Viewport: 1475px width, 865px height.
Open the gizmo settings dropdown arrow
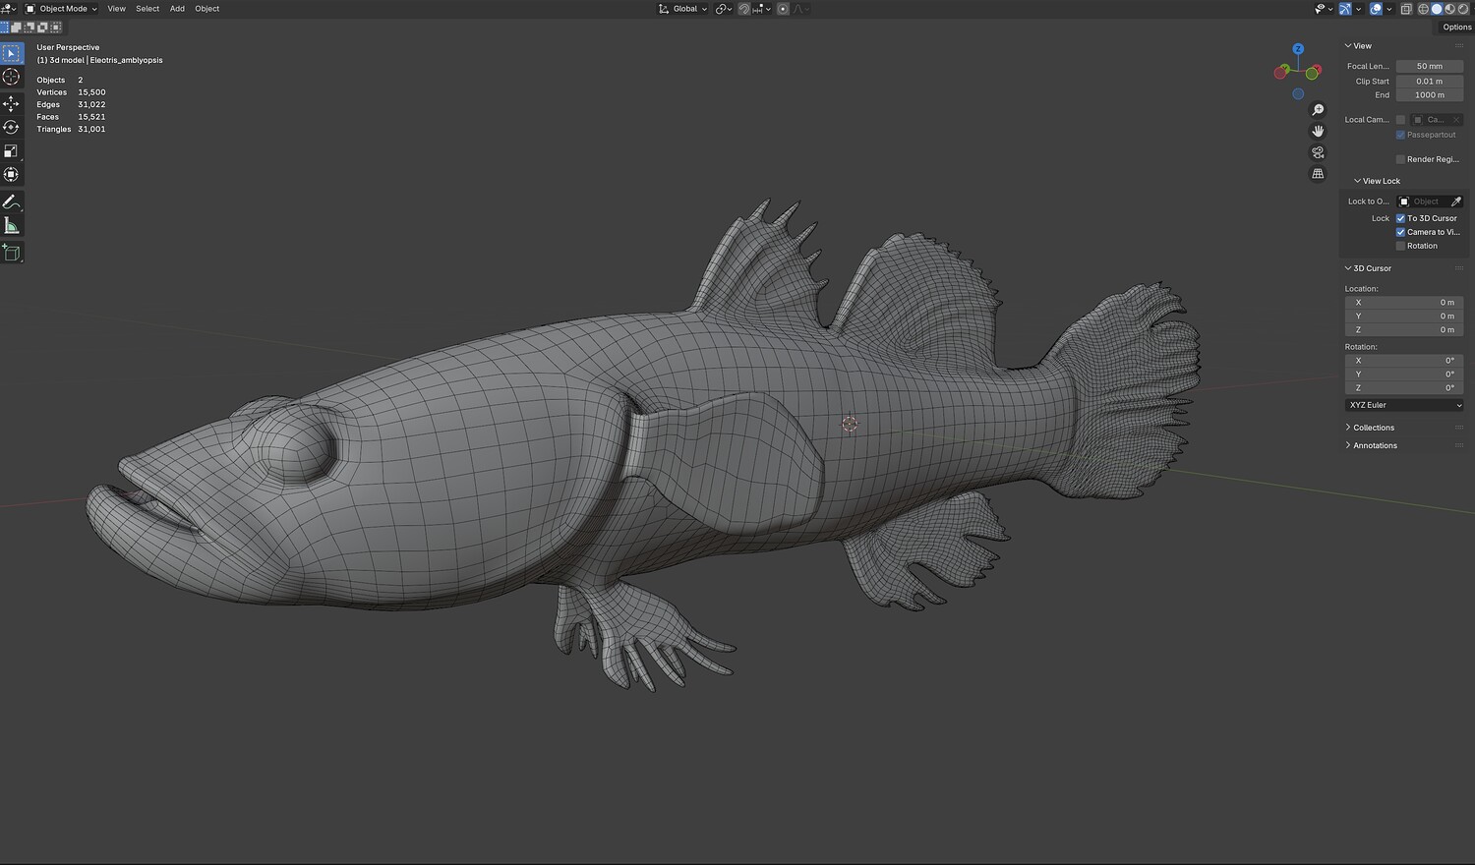[1358, 9]
